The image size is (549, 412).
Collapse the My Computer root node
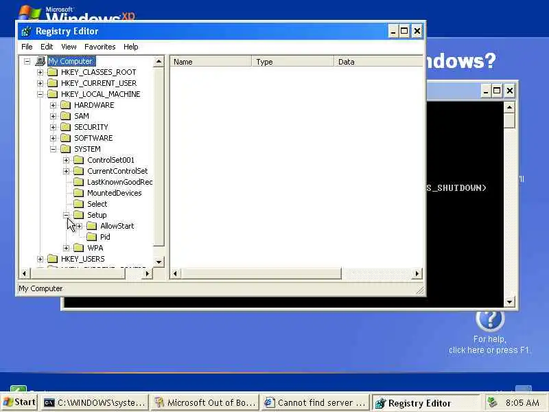27,61
